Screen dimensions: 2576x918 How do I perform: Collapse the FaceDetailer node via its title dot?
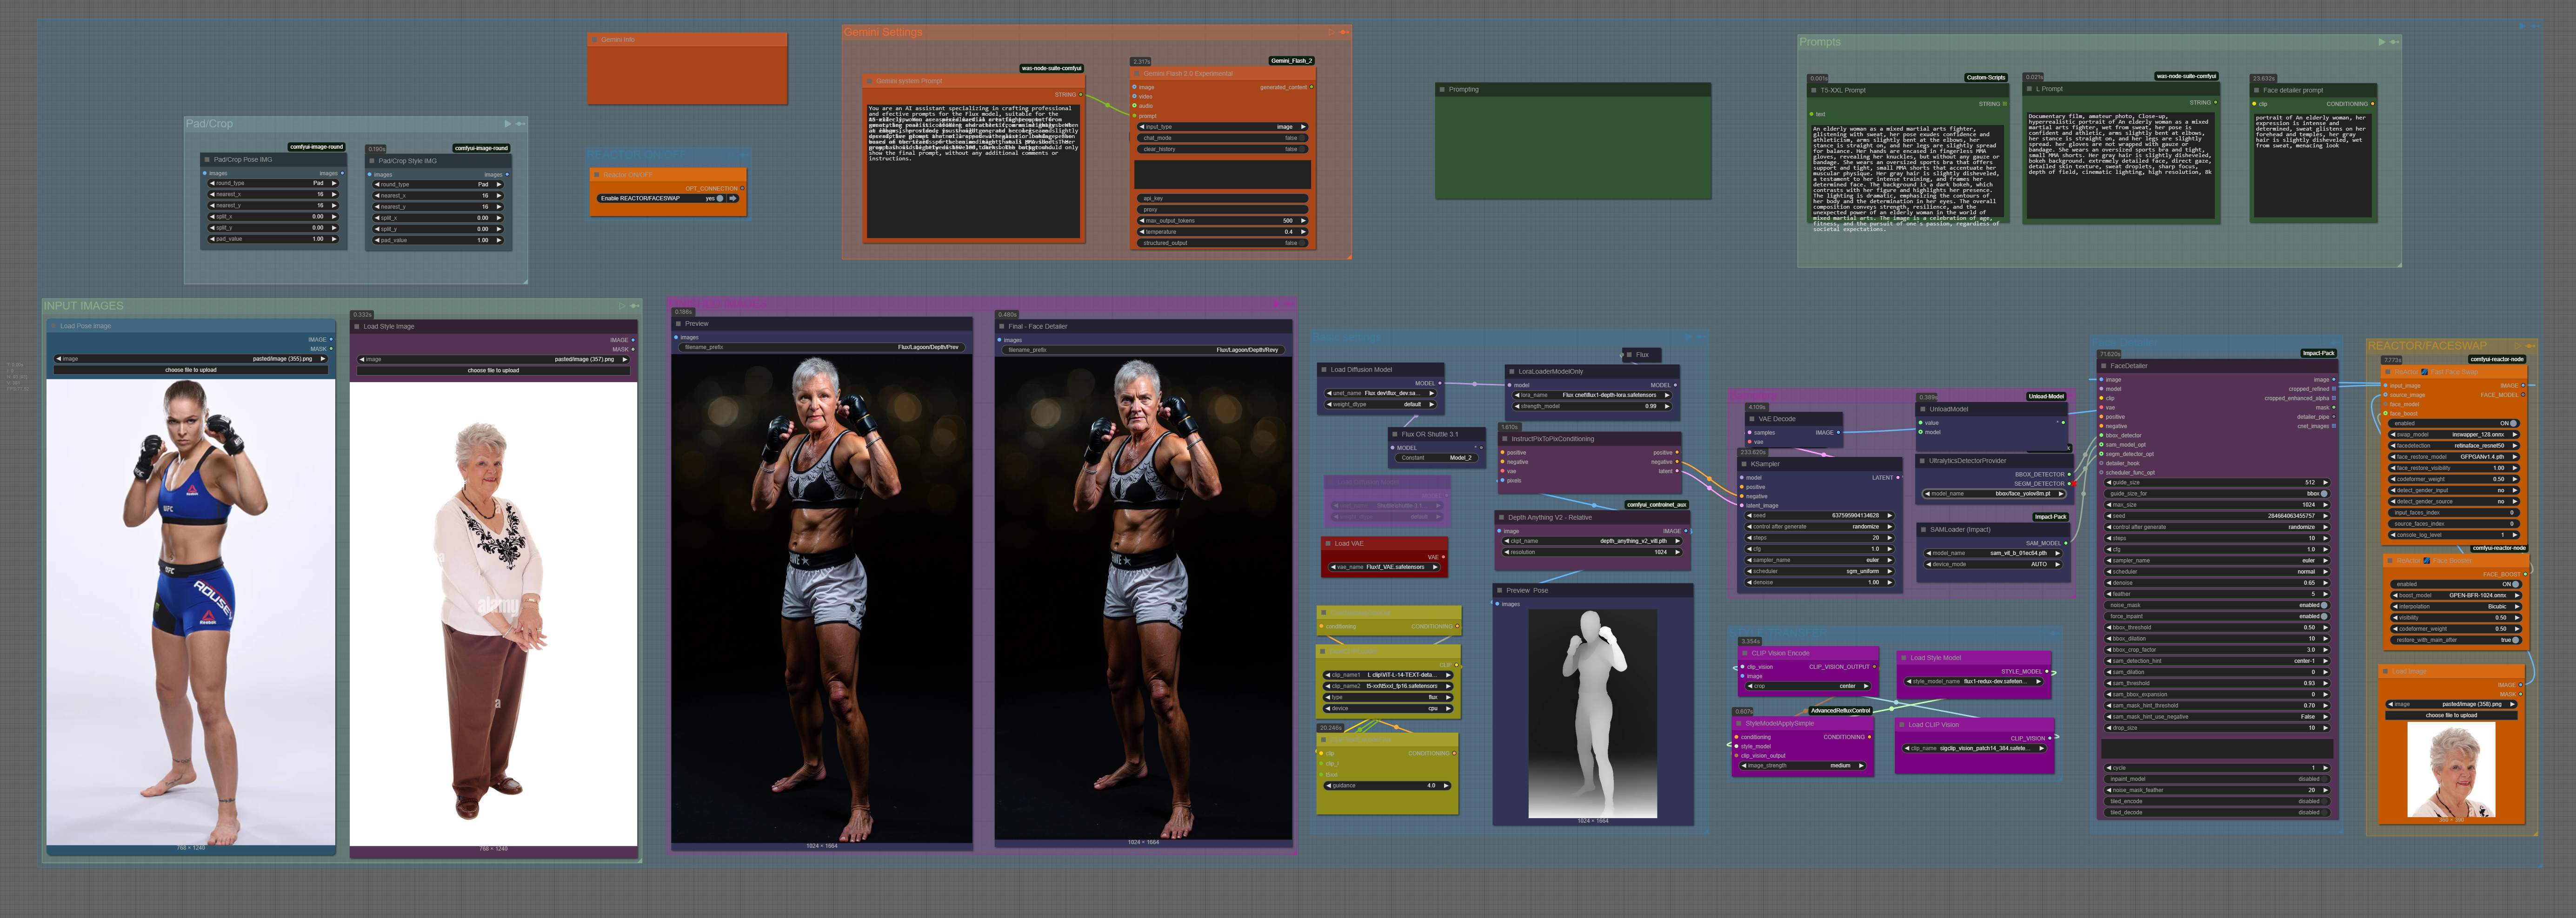pyautogui.click(x=2104, y=366)
